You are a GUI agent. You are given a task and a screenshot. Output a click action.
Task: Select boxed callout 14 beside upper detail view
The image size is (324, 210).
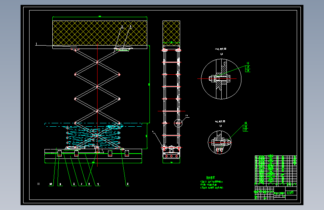click(248, 70)
